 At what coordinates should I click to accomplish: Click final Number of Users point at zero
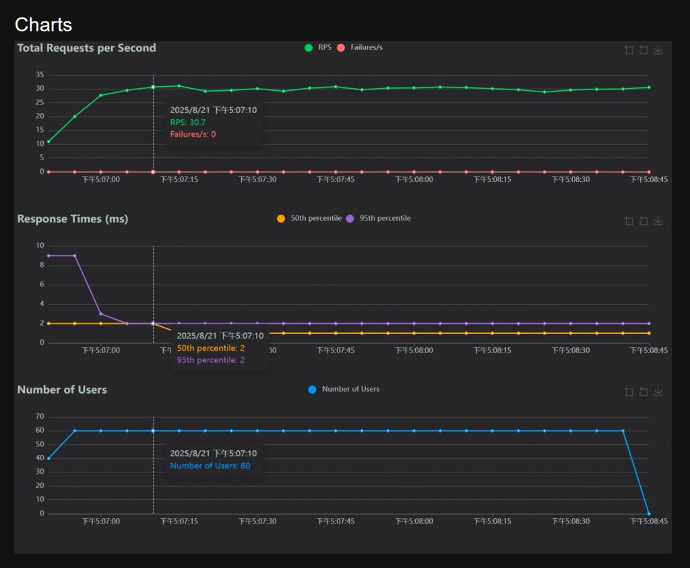tap(649, 513)
